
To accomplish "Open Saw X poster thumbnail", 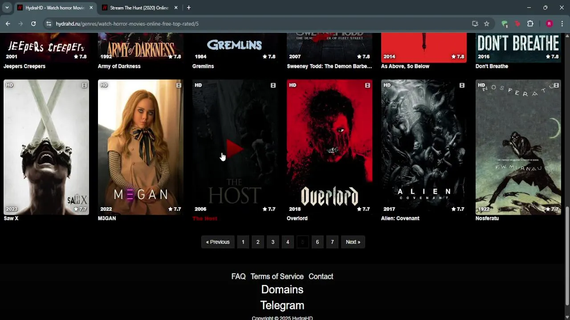I will point(46,147).
